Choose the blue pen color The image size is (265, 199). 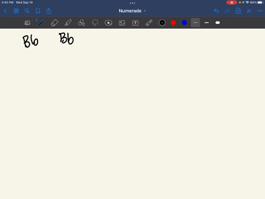184,23
